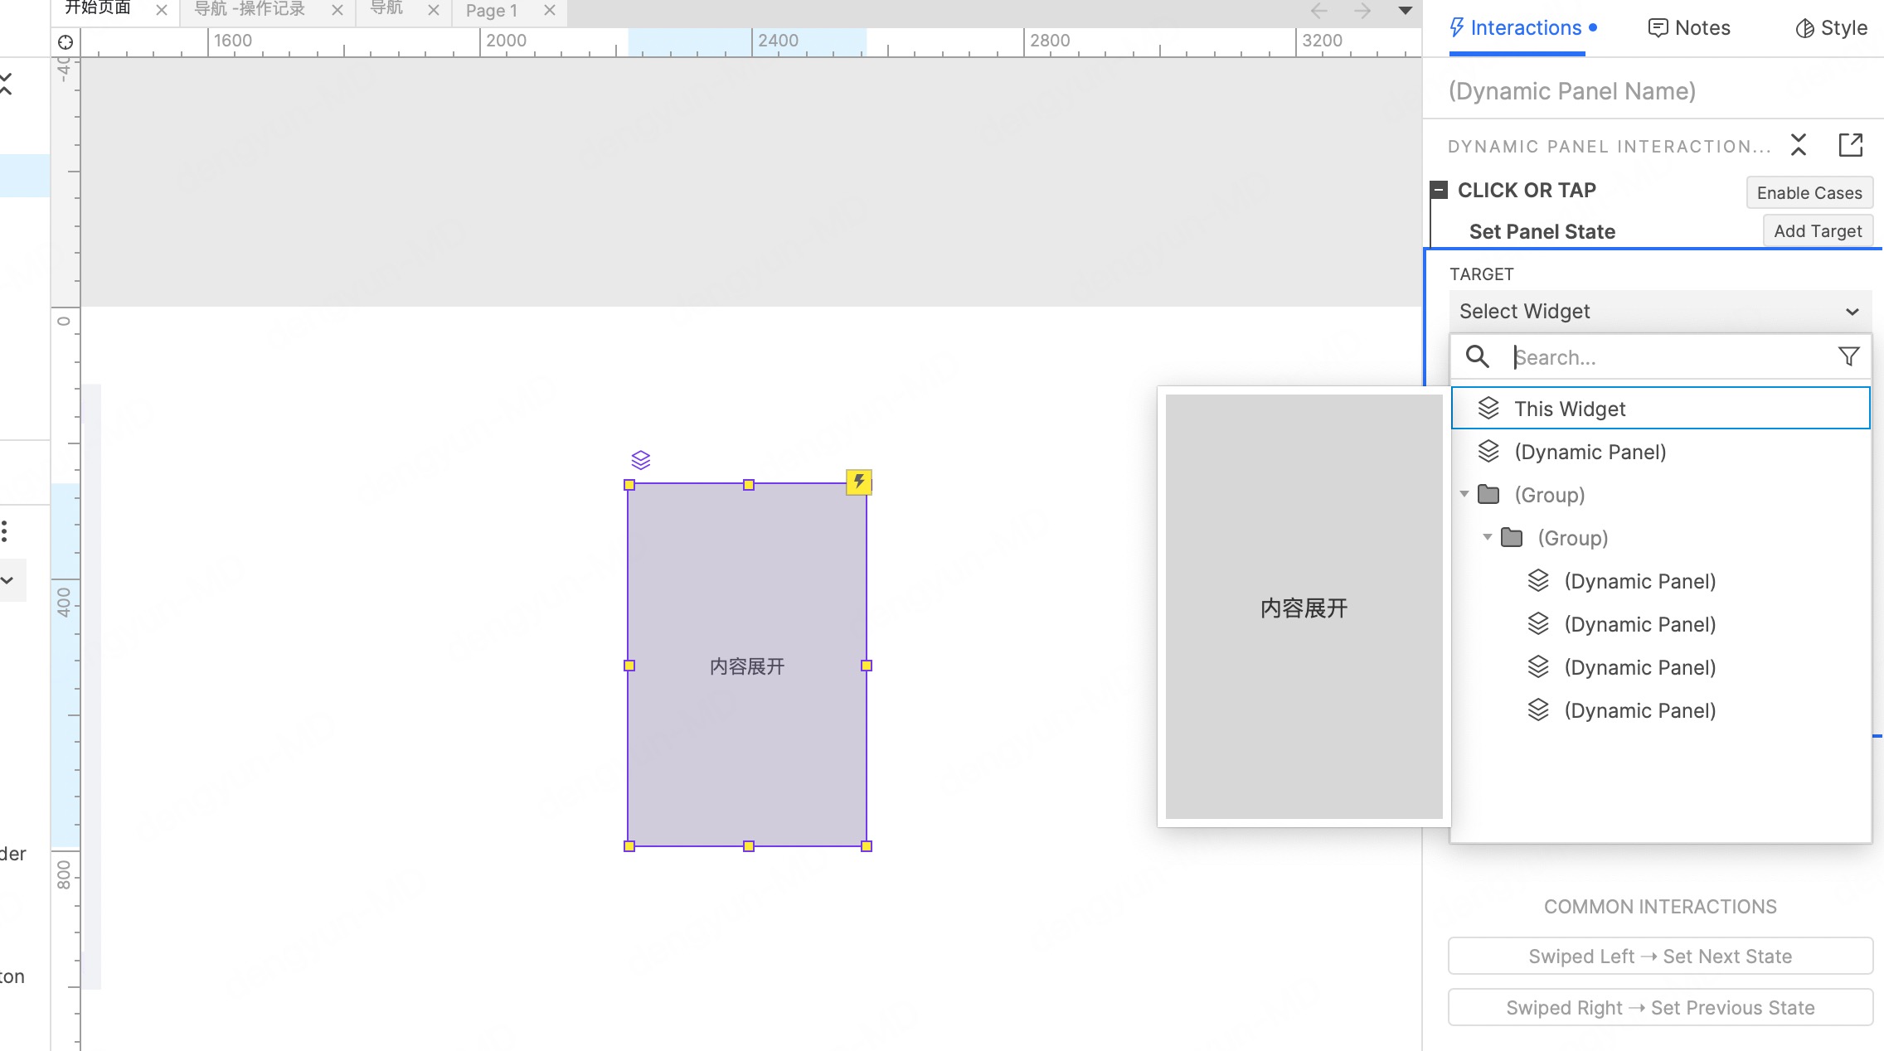Image resolution: width=1884 pixels, height=1051 pixels.
Task: Collapse the outer (Group) folder
Action: click(x=1464, y=494)
